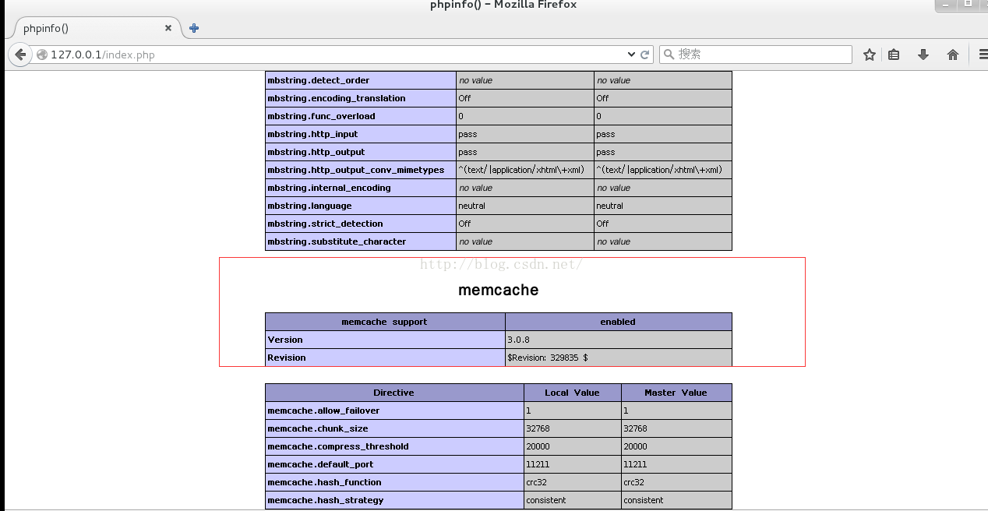The width and height of the screenshot is (988, 511).
Task: Click the Master Value column header
Action: point(676,393)
